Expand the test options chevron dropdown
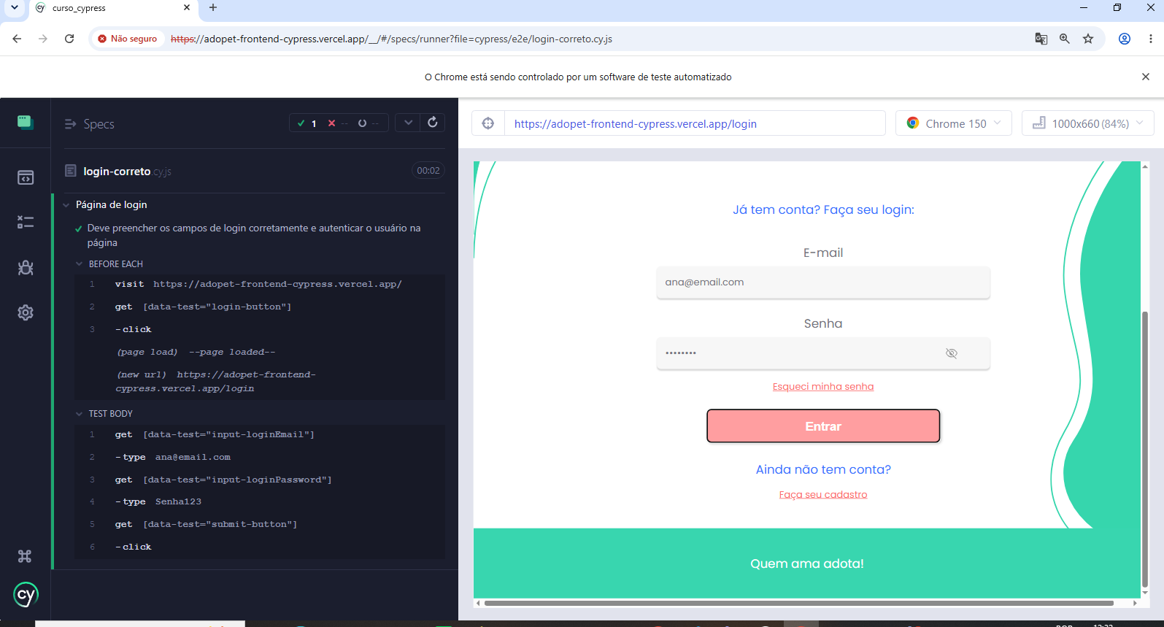The height and width of the screenshot is (627, 1164). point(408,123)
